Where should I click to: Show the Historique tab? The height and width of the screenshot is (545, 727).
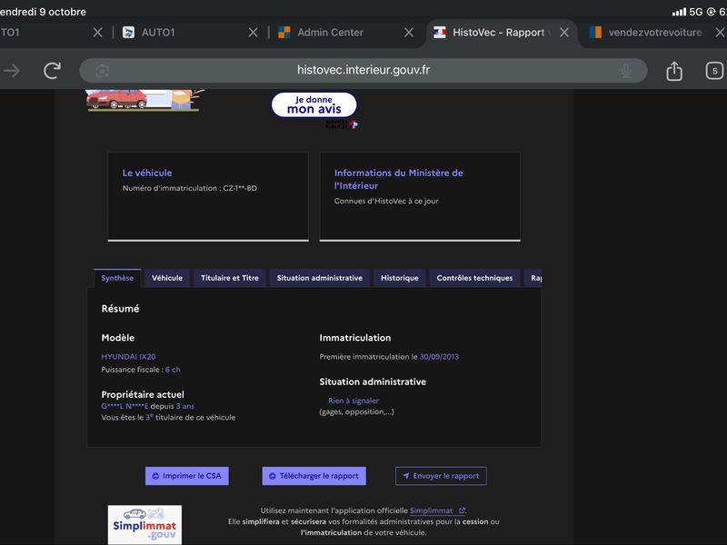[x=400, y=278]
